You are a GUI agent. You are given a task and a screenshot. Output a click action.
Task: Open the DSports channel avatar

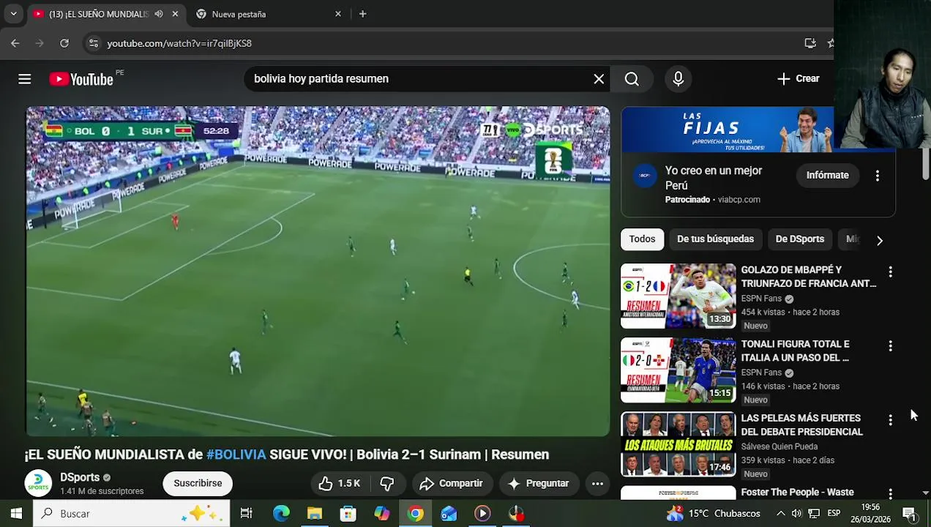click(38, 483)
